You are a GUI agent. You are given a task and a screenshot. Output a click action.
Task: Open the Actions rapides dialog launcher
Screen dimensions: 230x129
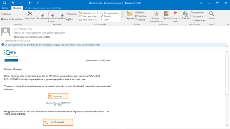(123, 24)
